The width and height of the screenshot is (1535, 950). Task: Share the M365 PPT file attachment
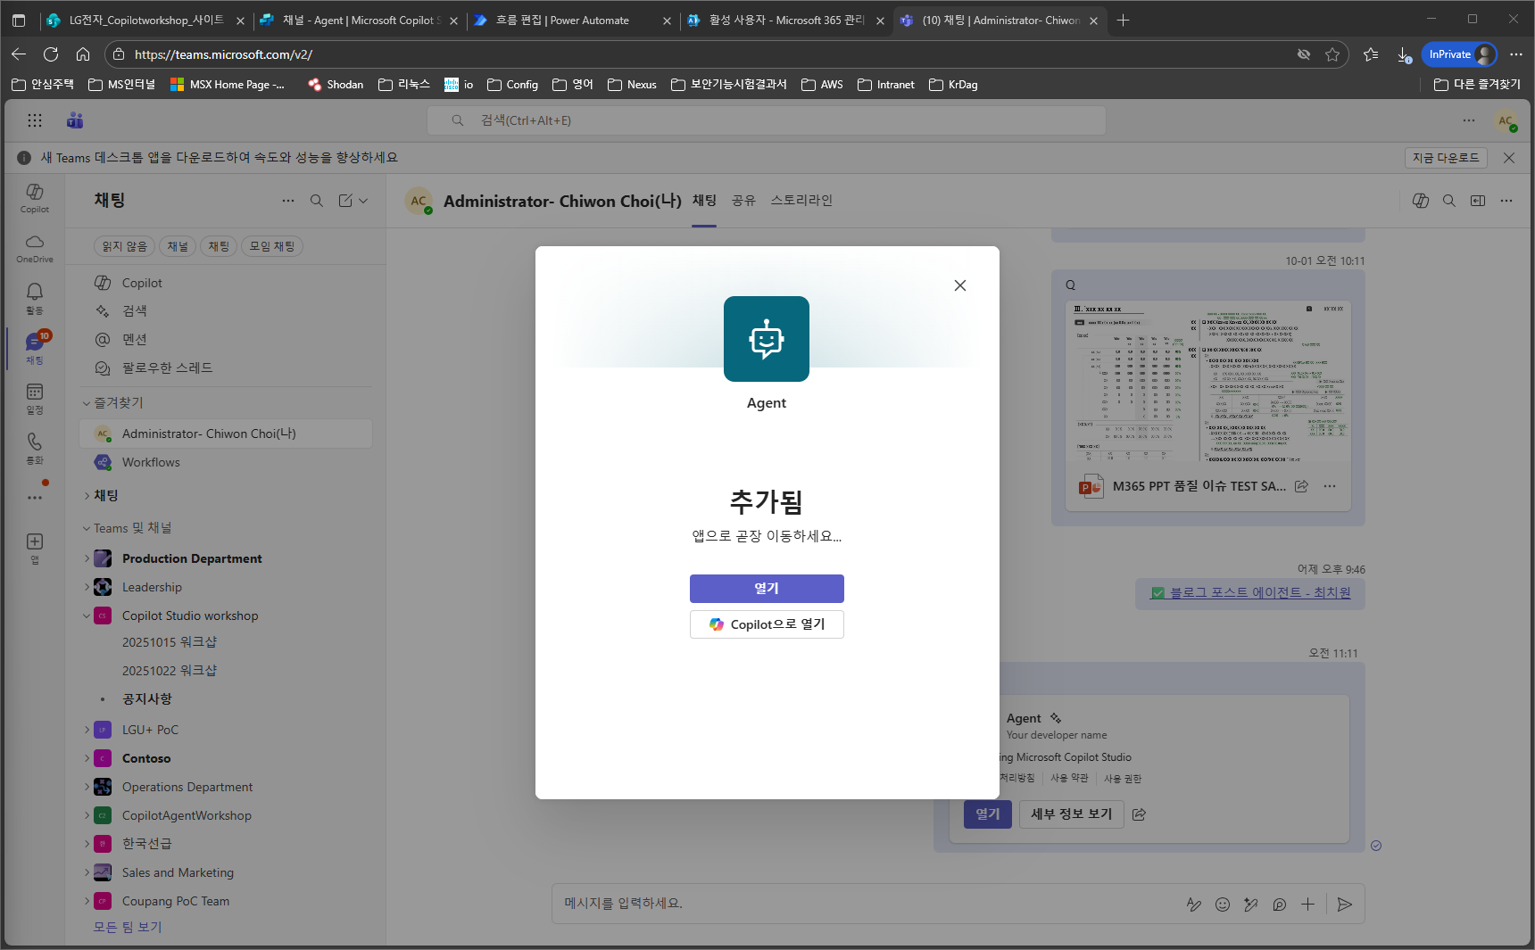[x=1301, y=486]
